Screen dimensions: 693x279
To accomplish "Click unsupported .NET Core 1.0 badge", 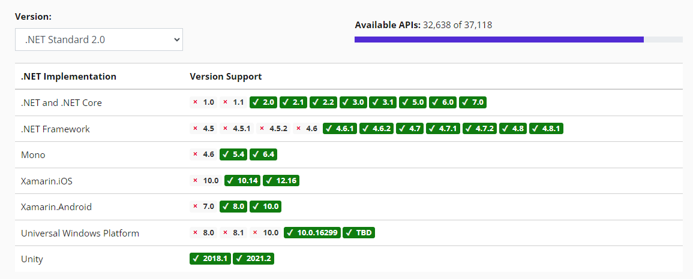I will [203, 102].
